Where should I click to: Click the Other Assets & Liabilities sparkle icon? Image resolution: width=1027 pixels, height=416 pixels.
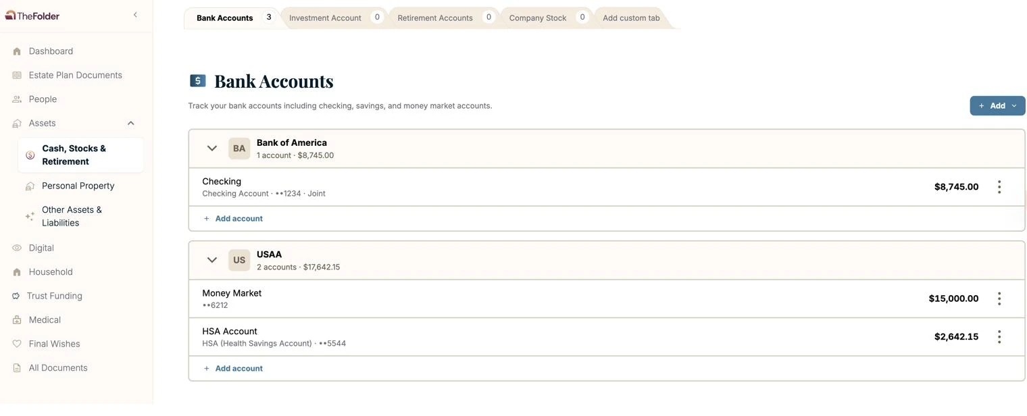tap(30, 217)
